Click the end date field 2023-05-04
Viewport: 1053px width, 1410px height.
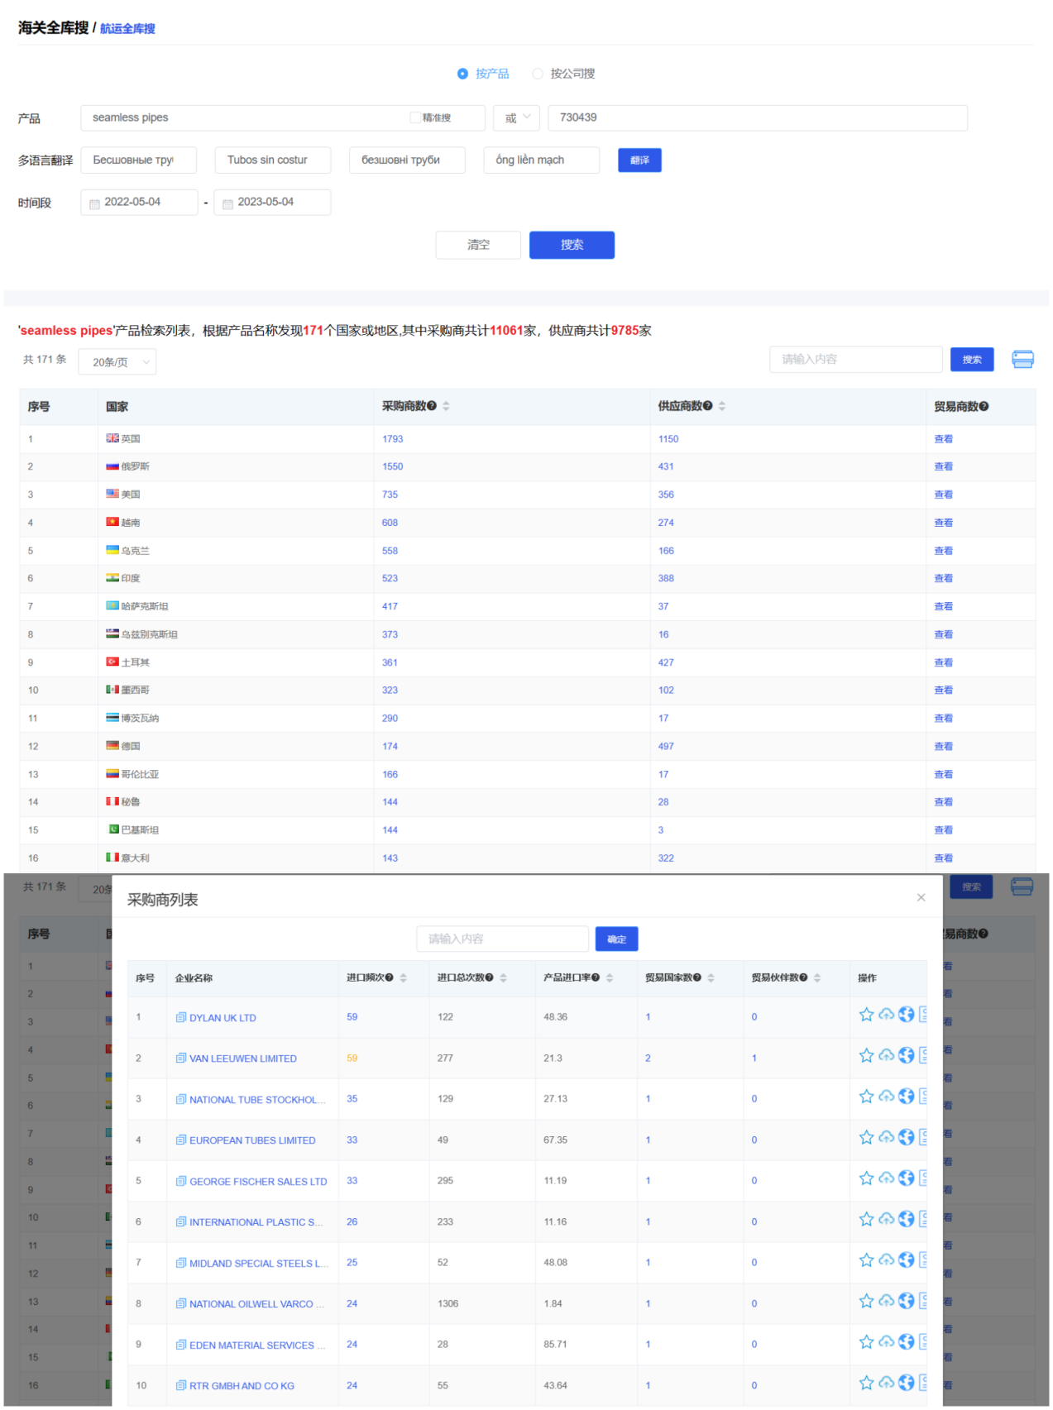[x=272, y=203]
